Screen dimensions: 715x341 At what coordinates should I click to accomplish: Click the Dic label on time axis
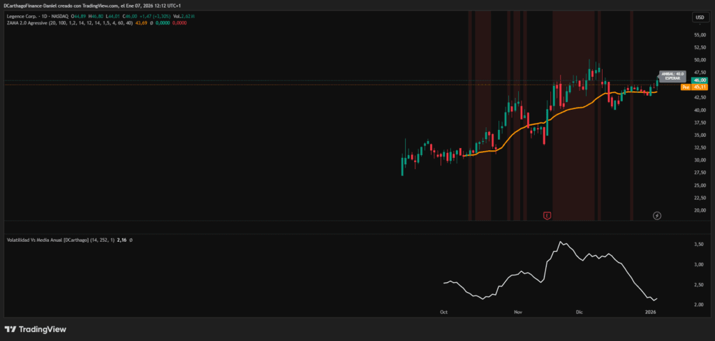tap(579, 312)
